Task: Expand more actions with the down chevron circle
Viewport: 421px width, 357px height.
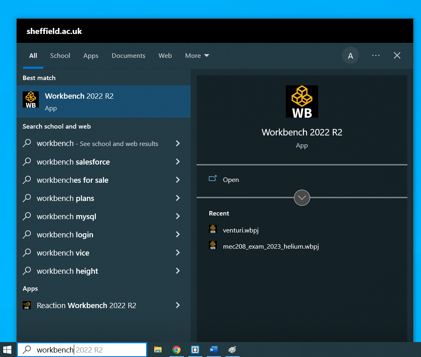Action: [302, 198]
